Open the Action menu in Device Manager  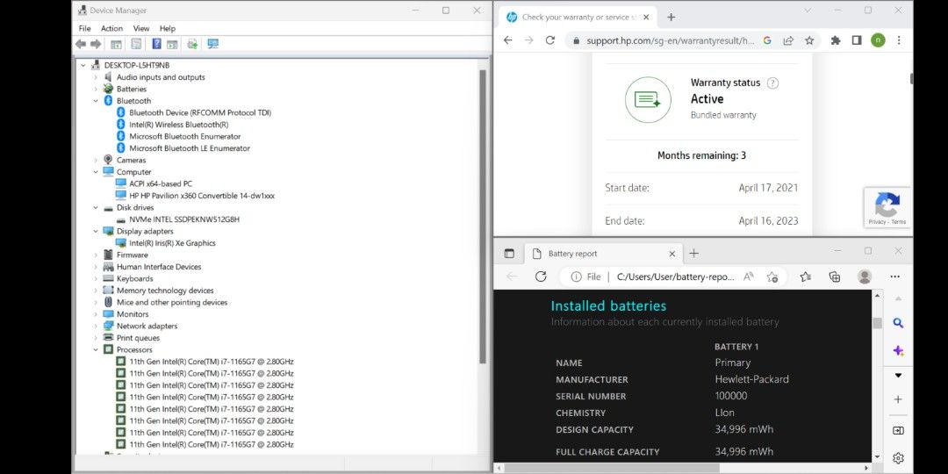click(x=111, y=28)
